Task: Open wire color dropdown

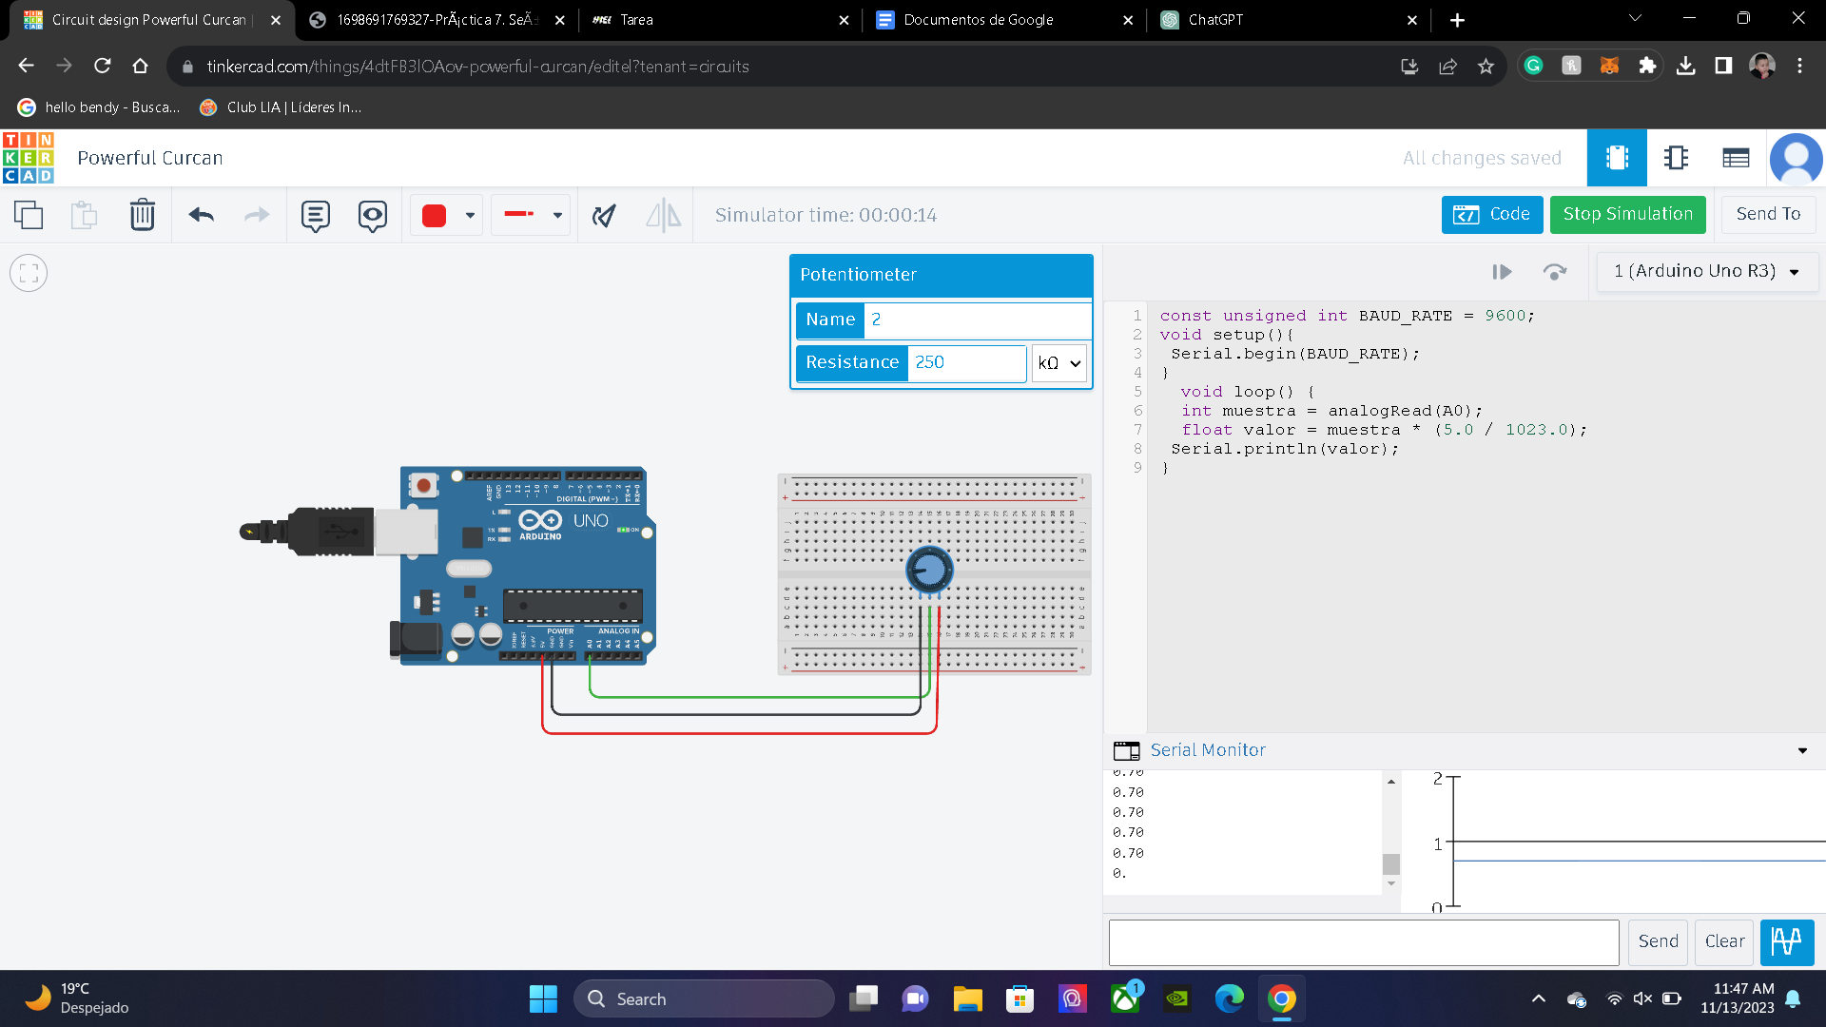Action: coord(470,215)
